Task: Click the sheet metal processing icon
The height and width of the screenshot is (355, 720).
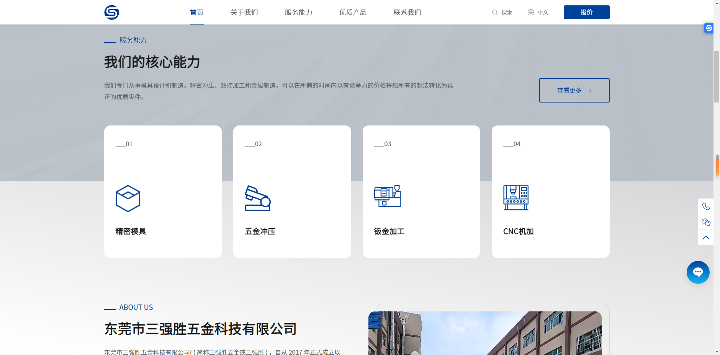Action: tap(387, 196)
